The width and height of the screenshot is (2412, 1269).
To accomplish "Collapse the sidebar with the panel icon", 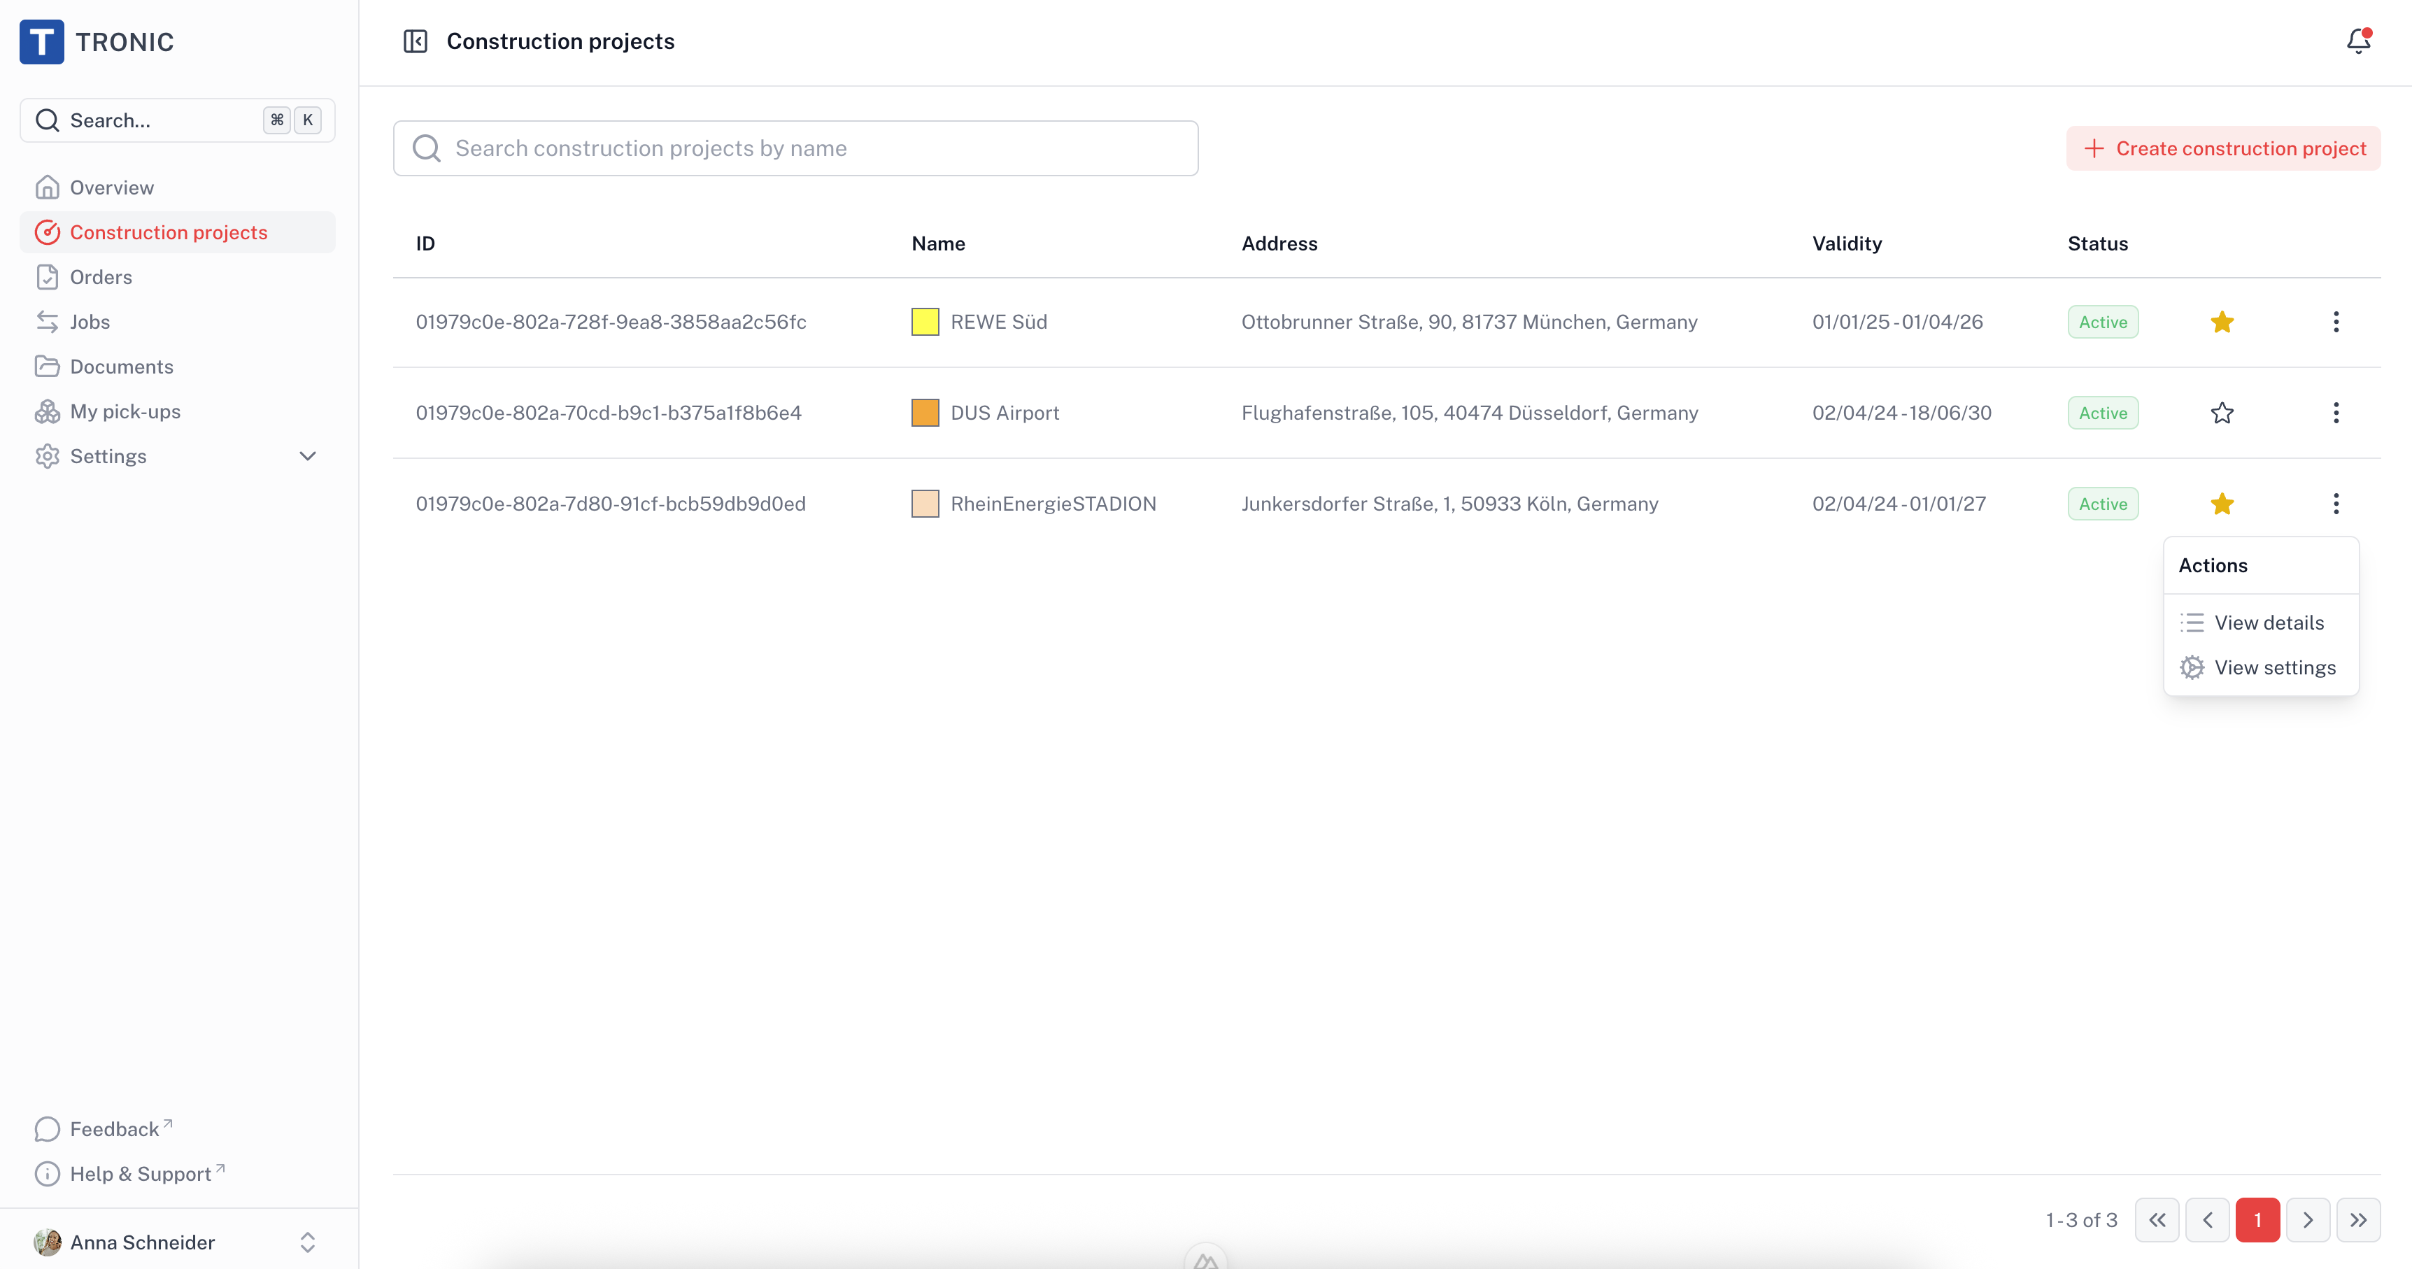I will [x=415, y=41].
